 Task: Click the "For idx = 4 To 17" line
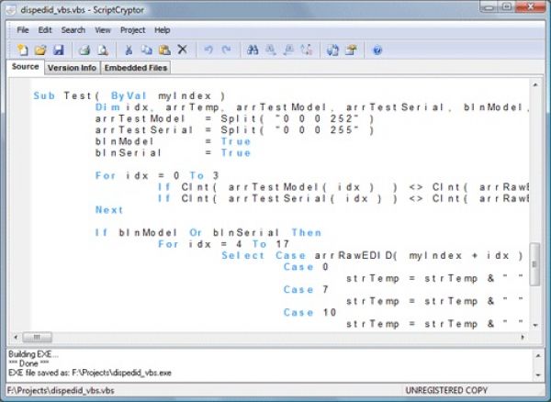[x=224, y=244]
